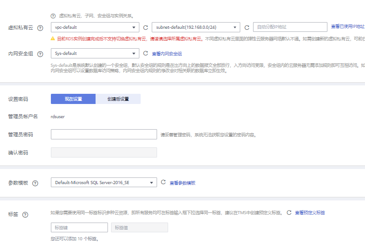The height and width of the screenshot is (250, 365).
Task: Click help icon next to 参数模板 label
Action: click(35, 183)
